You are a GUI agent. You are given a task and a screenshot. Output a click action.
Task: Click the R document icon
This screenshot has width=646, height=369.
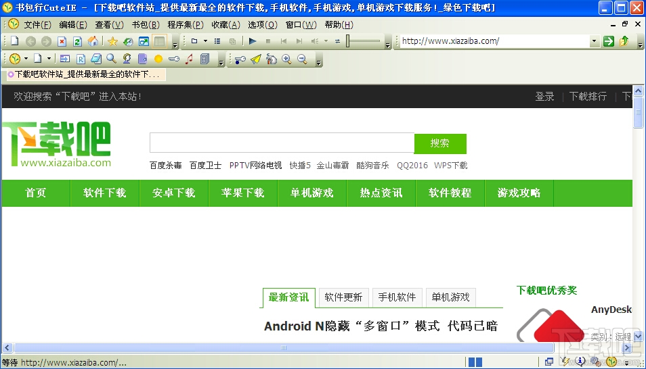coord(81,59)
